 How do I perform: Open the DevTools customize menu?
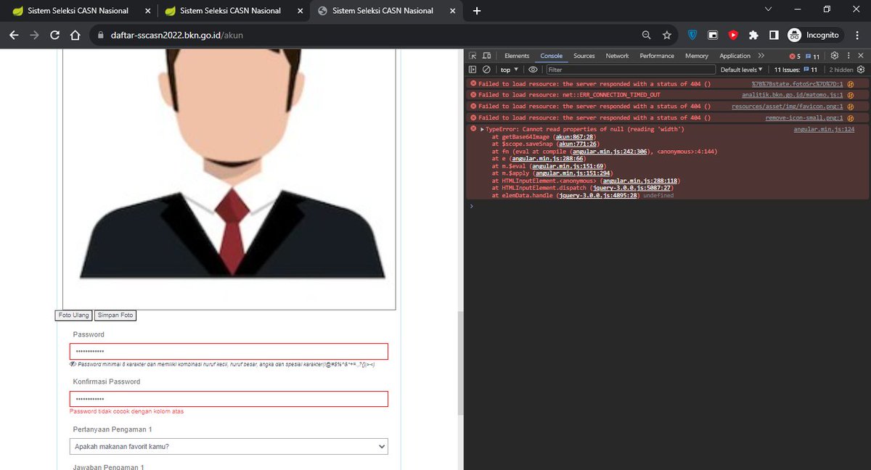[848, 56]
